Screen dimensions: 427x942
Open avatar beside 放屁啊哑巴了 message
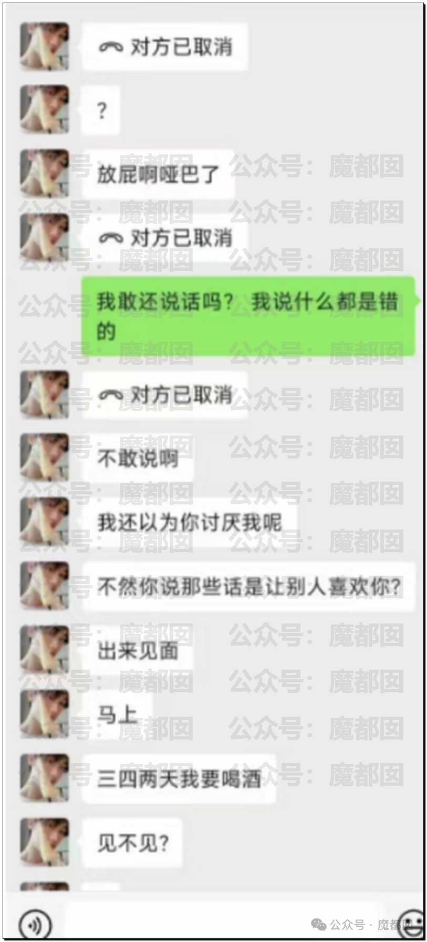coord(45,174)
